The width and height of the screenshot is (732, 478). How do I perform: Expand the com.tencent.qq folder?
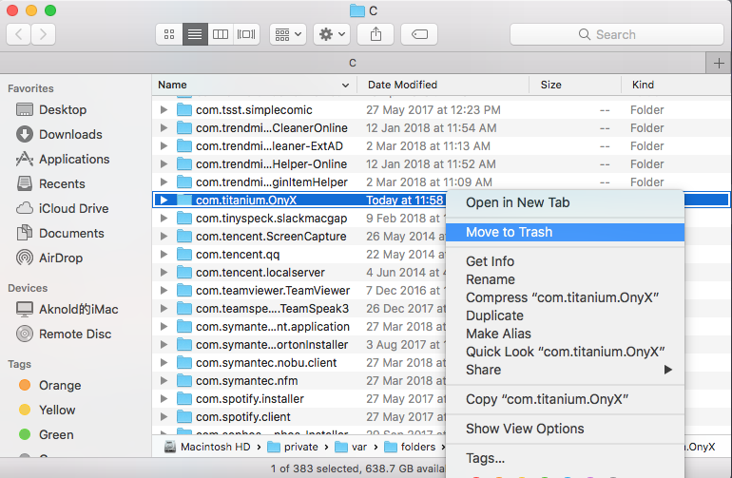point(164,255)
